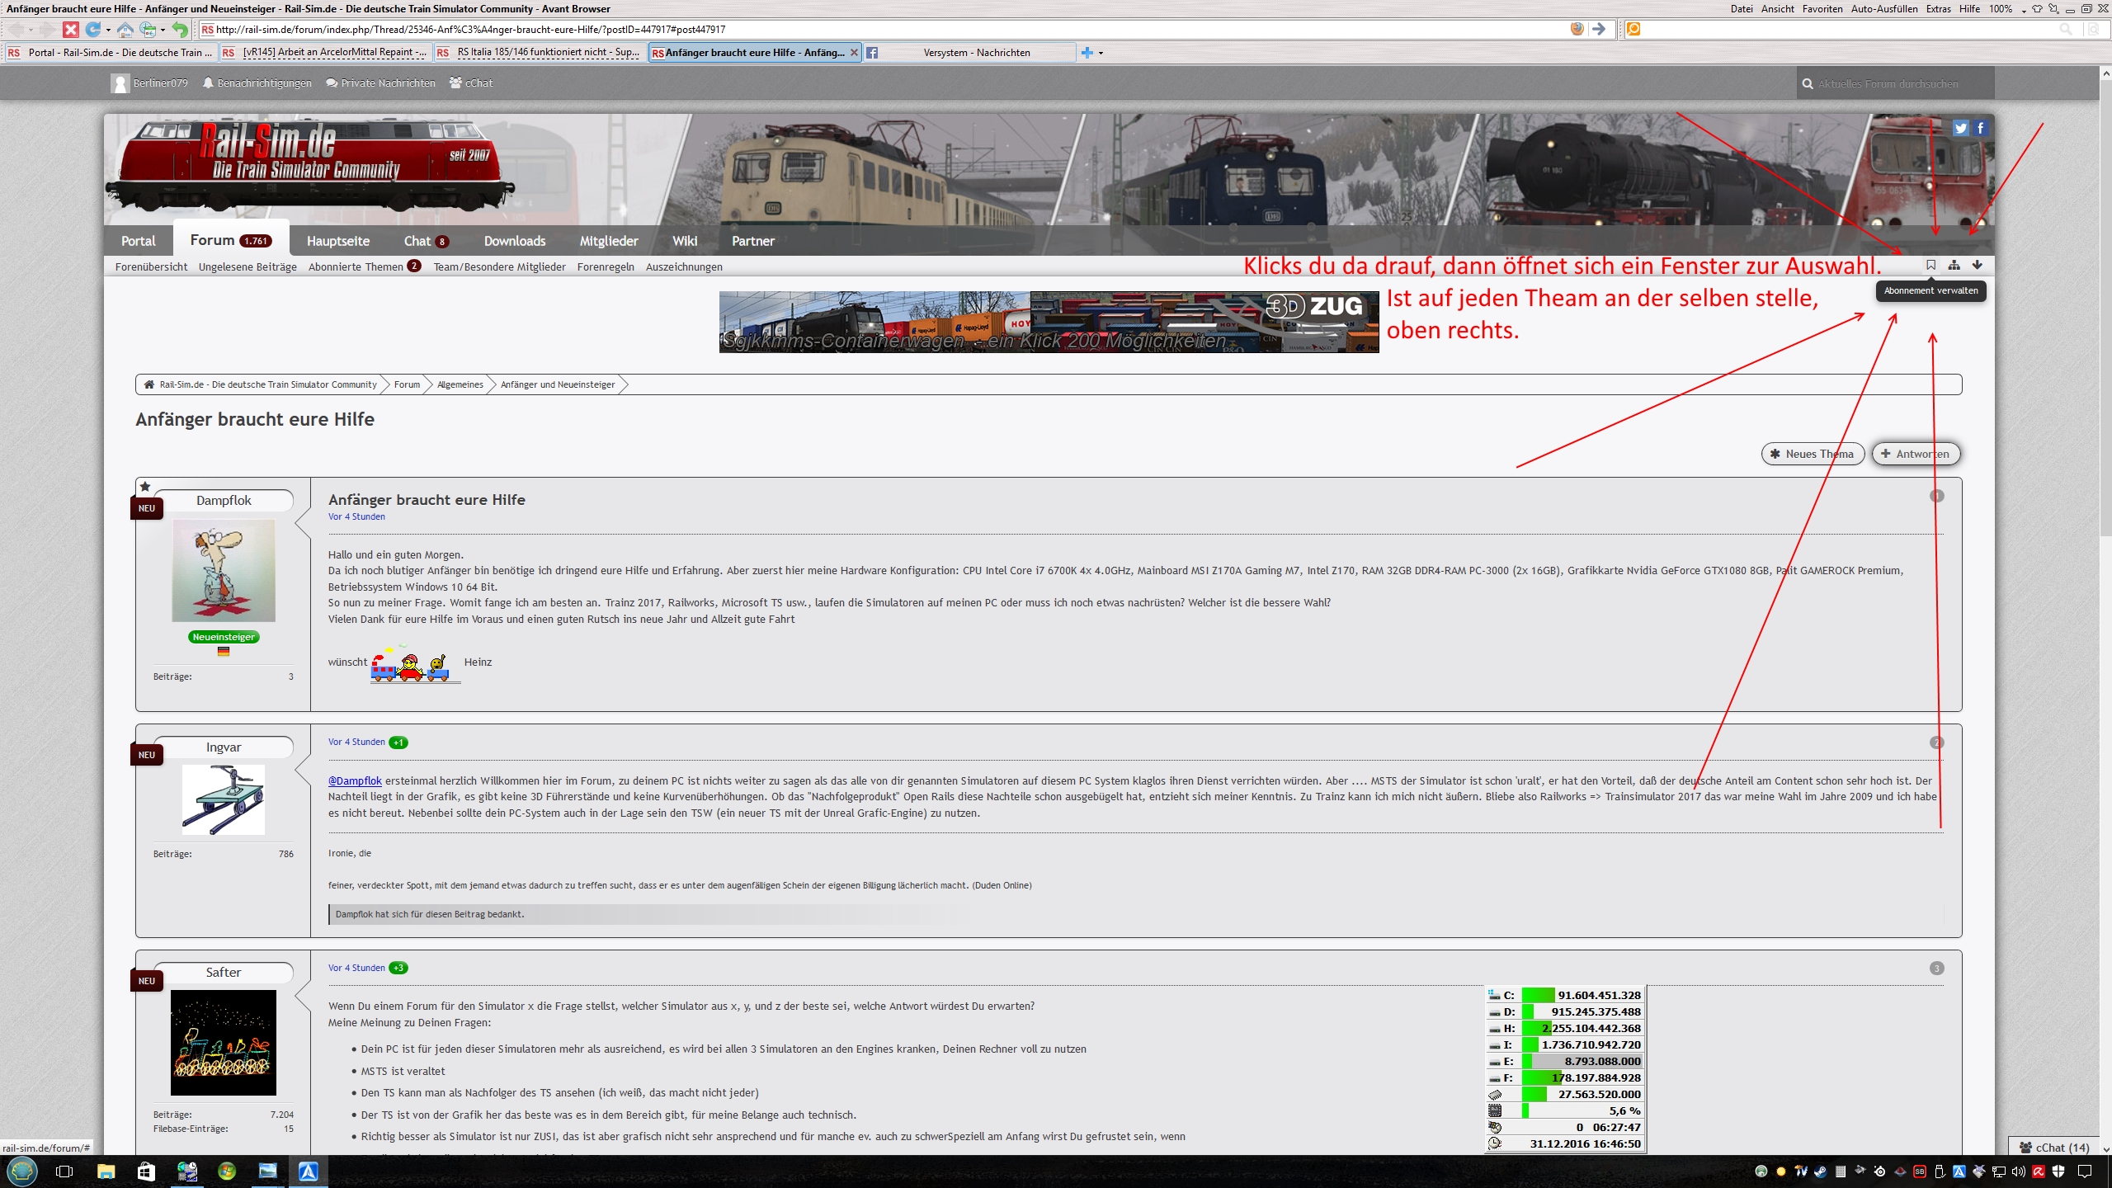2112x1188 pixels.
Task: Click the scroll-to-bottom arrow icon
Action: [1977, 265]
